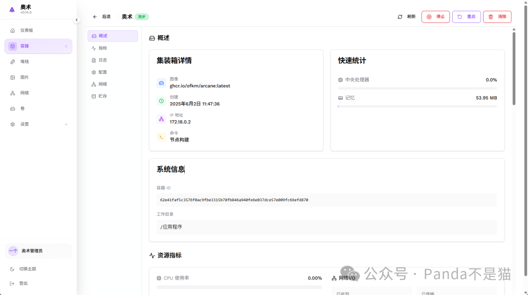
Task: Click the 工作目录 /应用程序 field
Action: [x=327, y=227]
